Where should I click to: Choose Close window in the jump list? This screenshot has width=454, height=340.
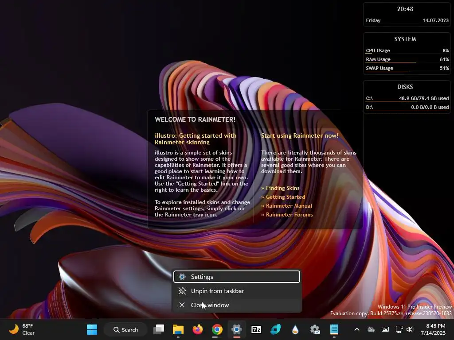click(237, 305)
